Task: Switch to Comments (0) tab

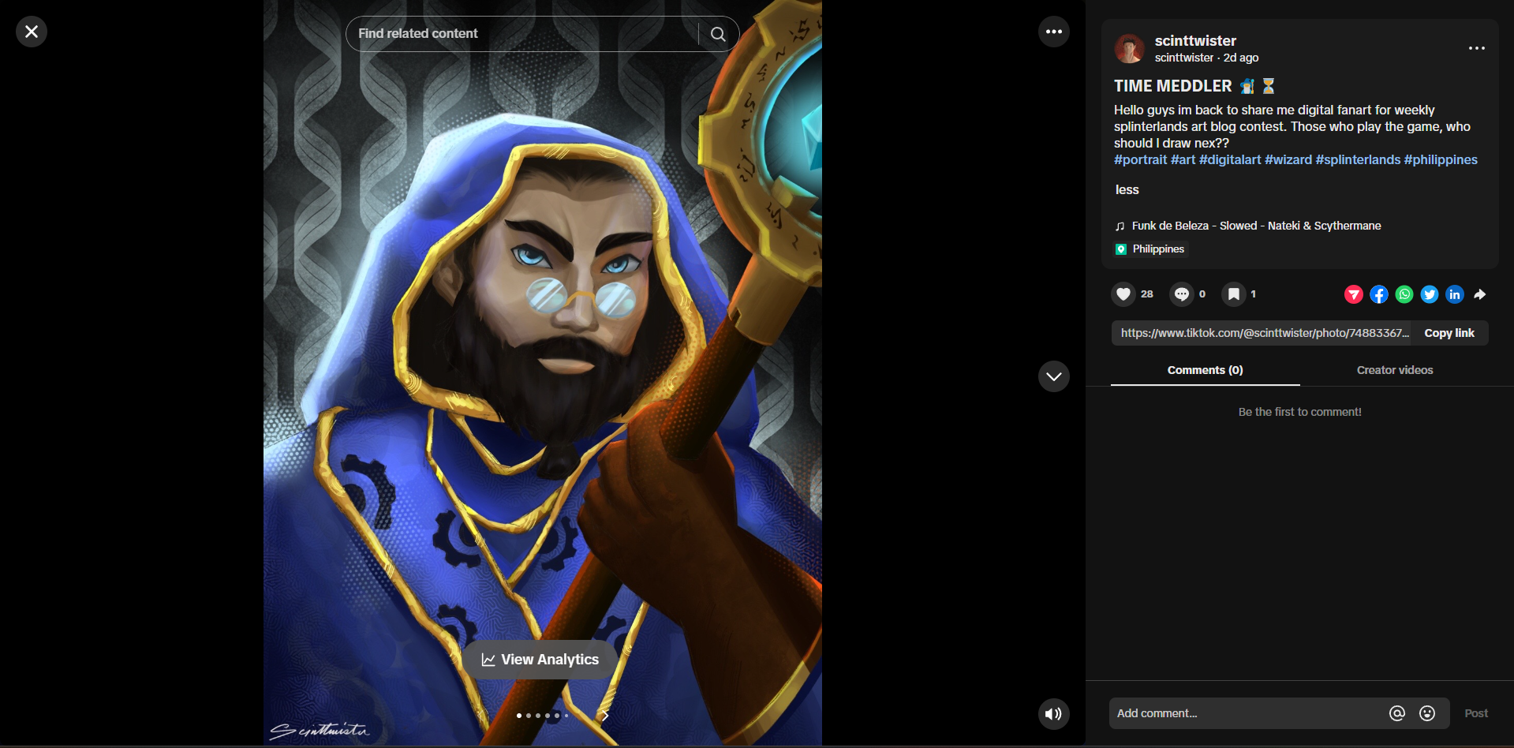Action: click(1205, 370)
